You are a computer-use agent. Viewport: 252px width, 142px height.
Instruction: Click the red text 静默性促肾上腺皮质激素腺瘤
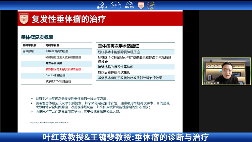pos(63,69)
